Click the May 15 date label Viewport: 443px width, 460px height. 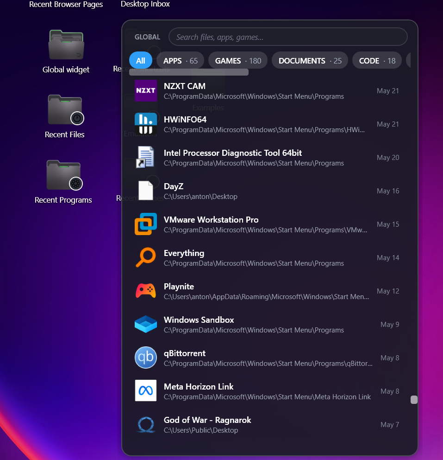(x=388, y=224)
